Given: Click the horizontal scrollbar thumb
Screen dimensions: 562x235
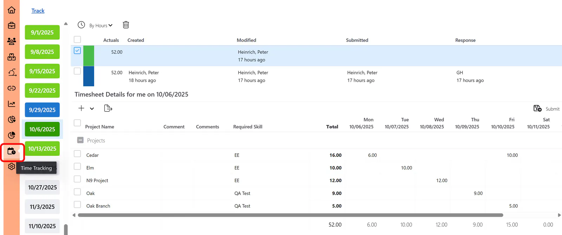Looking at the screenshot, I should pos(290,215).
